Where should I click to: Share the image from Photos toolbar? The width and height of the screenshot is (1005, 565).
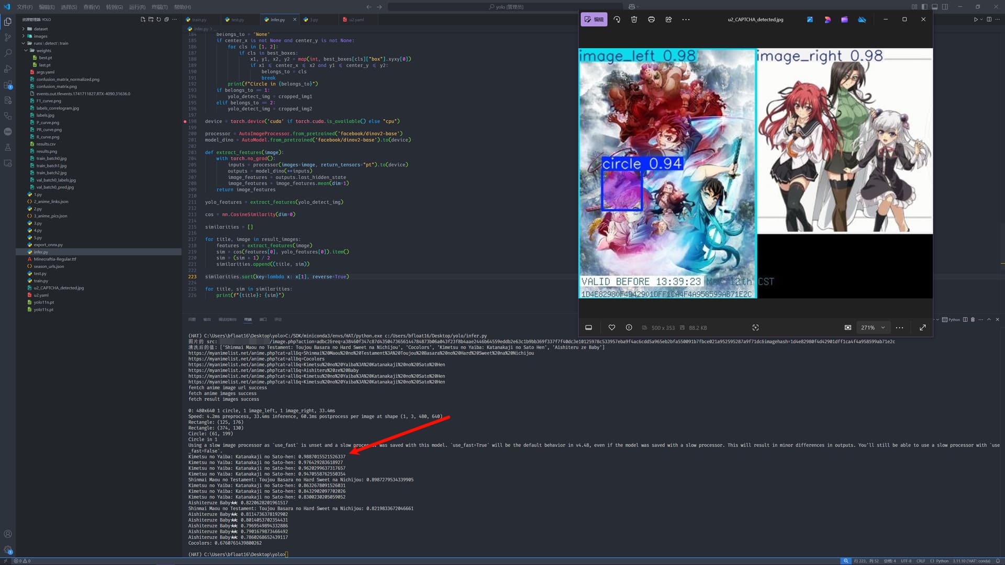pyautogui.click(x=668, y=19)
